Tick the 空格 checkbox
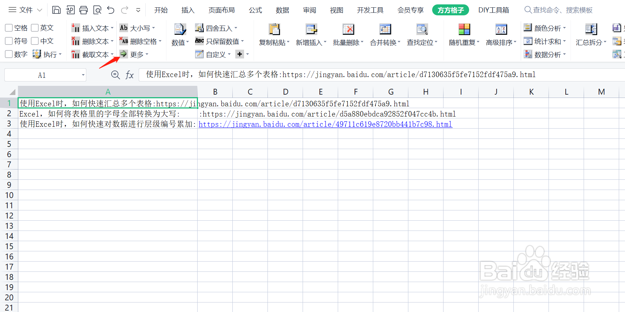625x312 pixels. pos(9,28)
